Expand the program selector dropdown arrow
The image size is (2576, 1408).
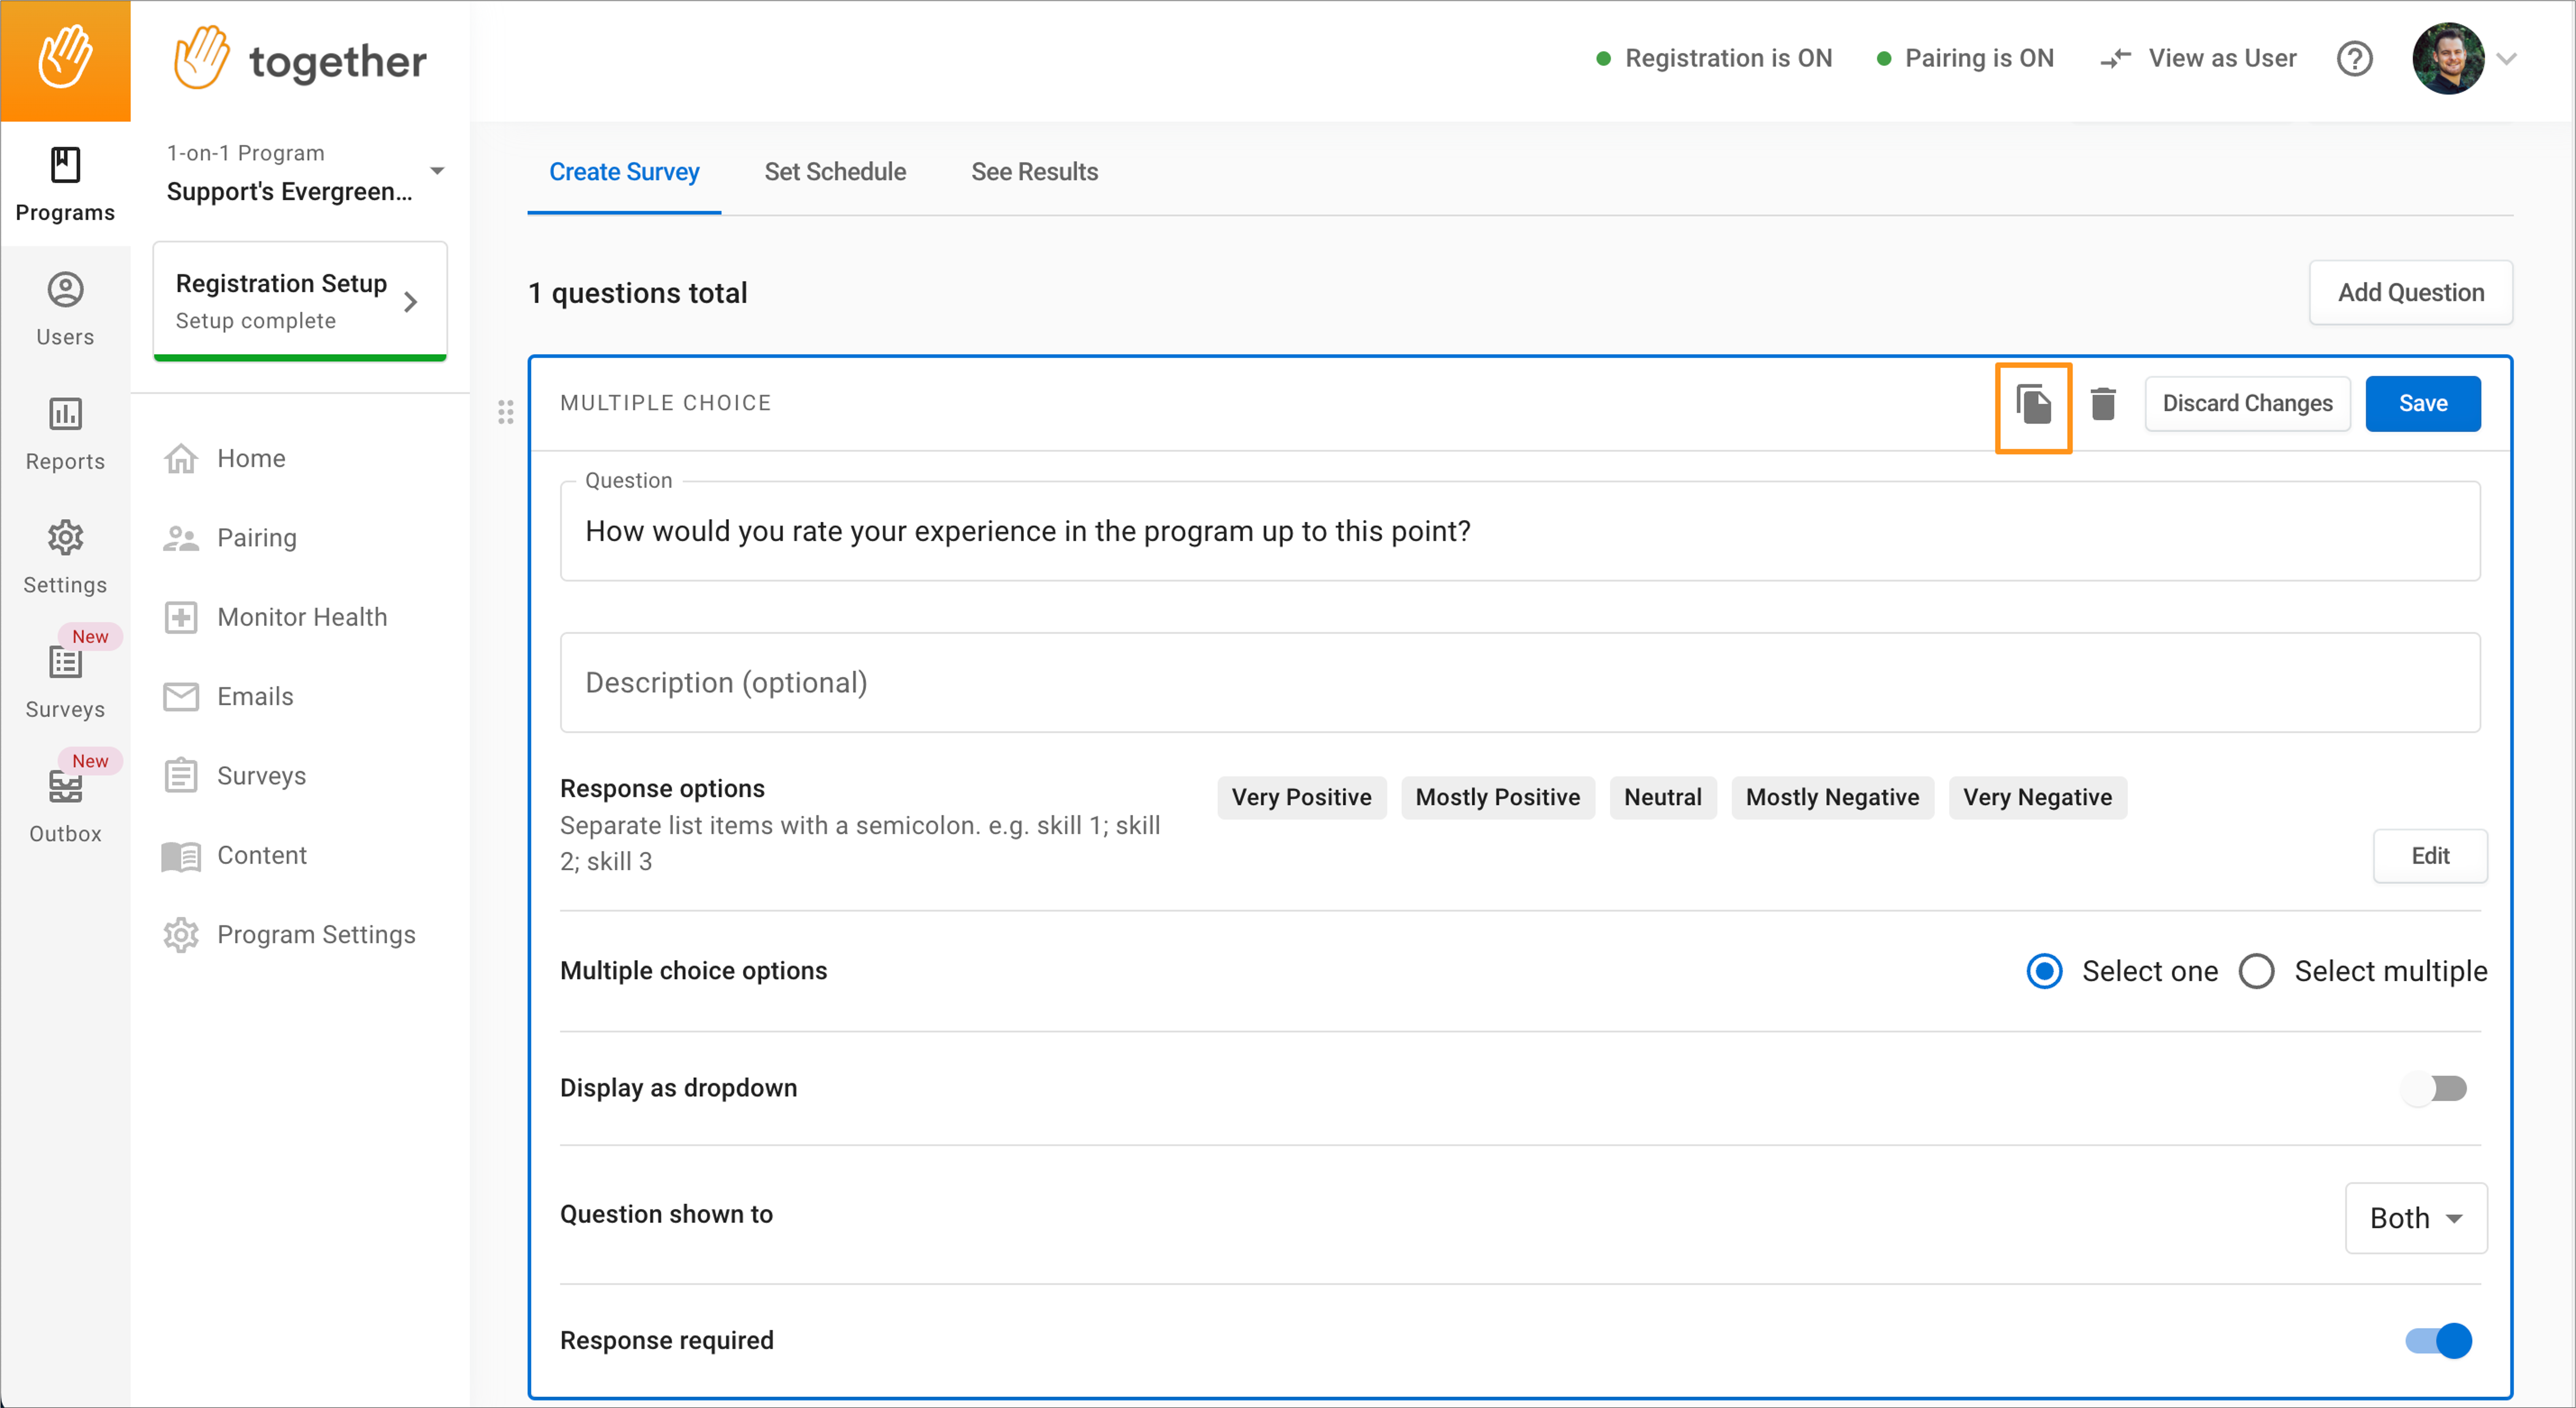click(x=437, y=171)
